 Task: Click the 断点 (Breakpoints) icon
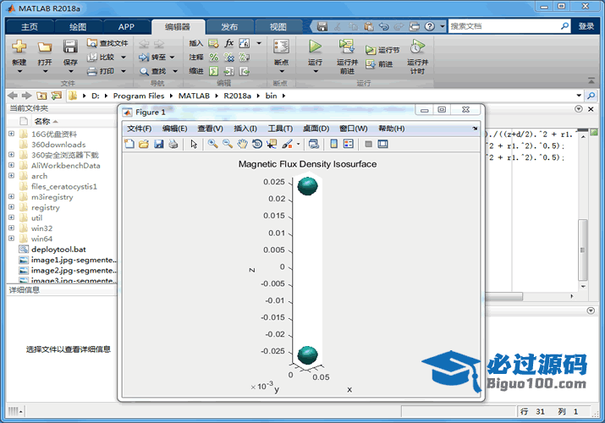coord(281,47)
